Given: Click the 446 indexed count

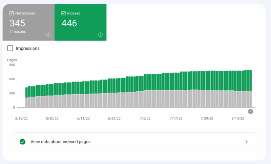Looking at the screenshot, I should point(69,23).
